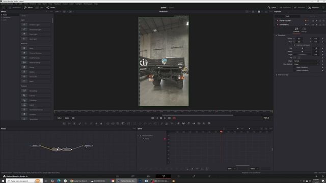Image resolution: width=326 pixels, height=183 pixels.
Task: Toggle Use Size and Aspect checkbox
Action: [294, 45]
